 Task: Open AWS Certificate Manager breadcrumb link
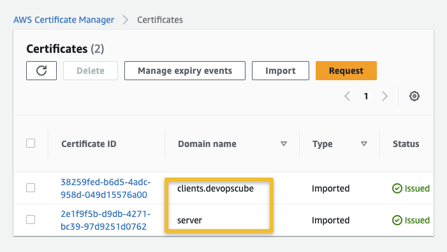click(64, 20)
